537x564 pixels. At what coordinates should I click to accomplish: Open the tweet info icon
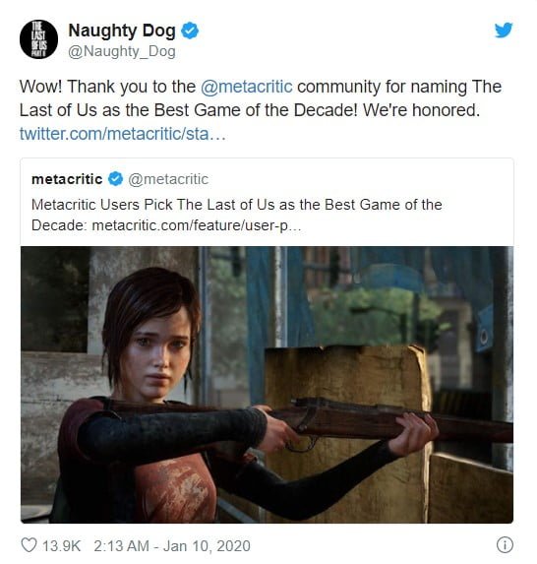(x=505, y=544)
